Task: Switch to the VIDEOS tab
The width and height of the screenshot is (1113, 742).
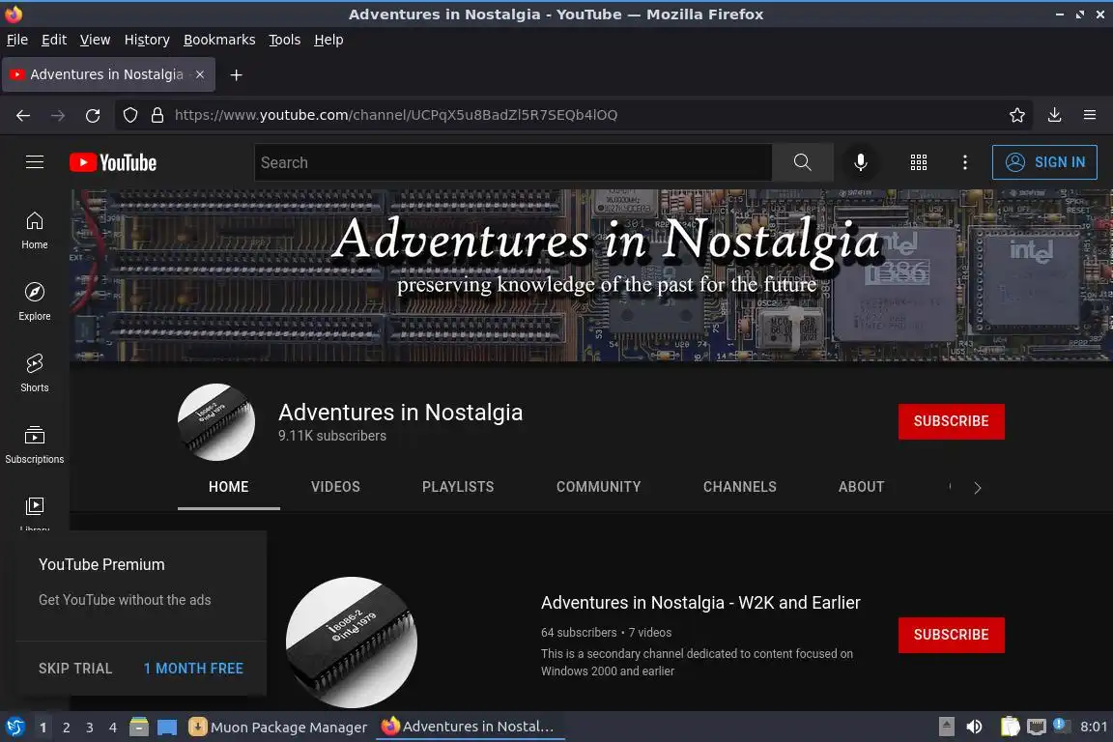Action: point(335,487)
